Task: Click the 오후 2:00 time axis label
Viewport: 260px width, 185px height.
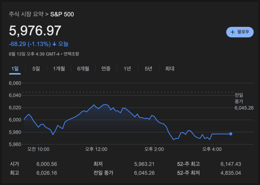Action: click(154, 149)
